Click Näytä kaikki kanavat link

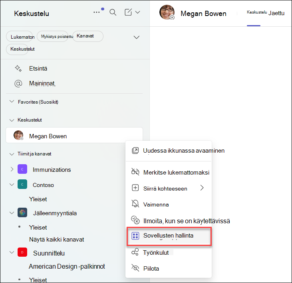tap(56, 240)
